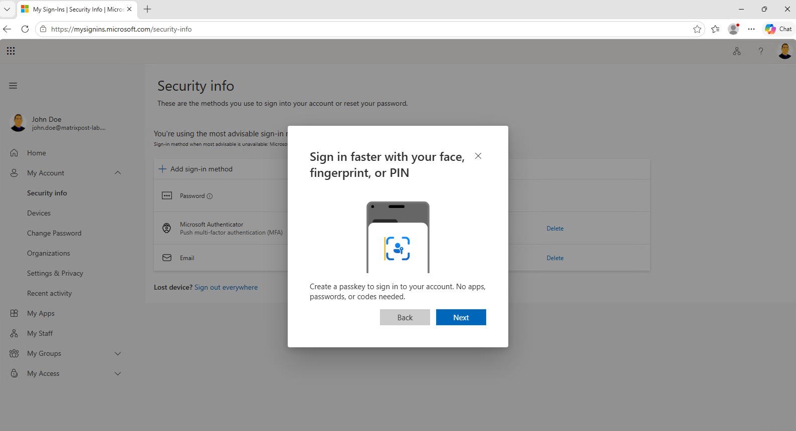The height and width of the screenshot is (431, 796).
Task: Click the Back button in the dialog
Action: [405, 317]
